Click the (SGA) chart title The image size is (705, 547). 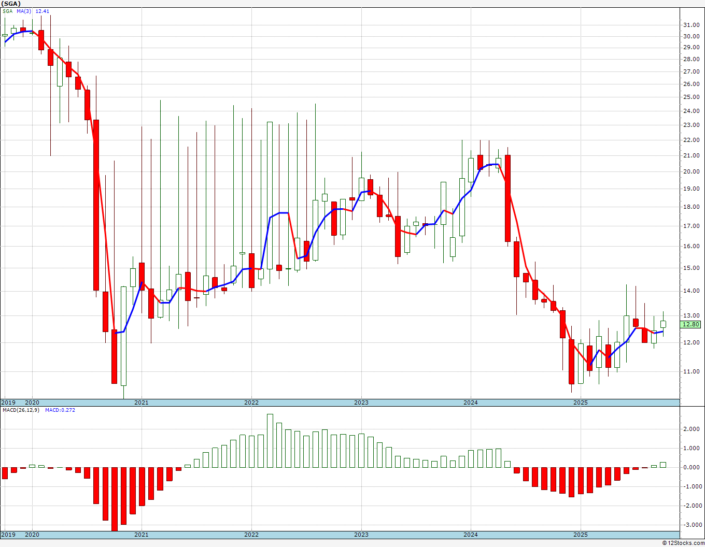pyautogui.click(x=11, y=4)
